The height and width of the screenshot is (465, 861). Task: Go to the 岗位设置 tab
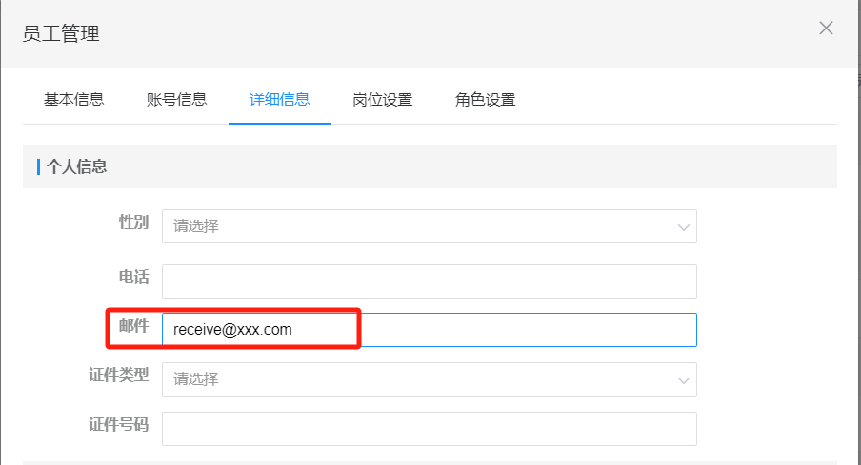click(x=382, y=99)
